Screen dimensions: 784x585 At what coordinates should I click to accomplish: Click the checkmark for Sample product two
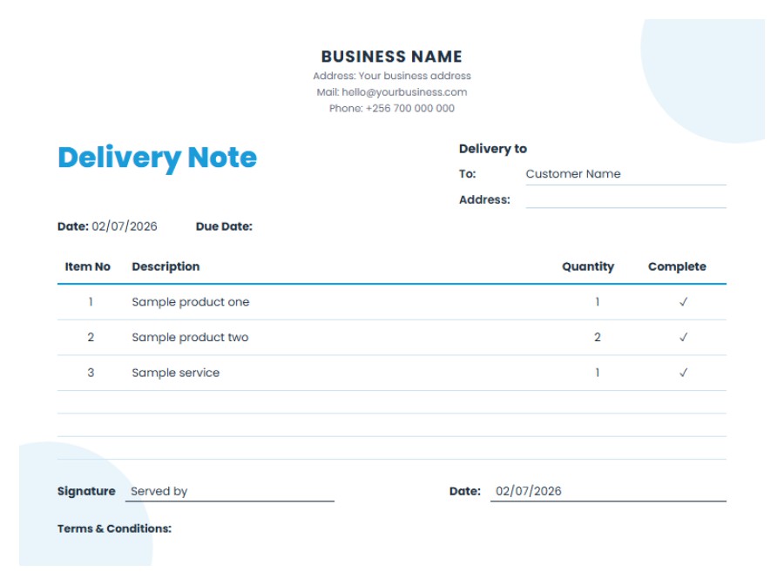click(x=684, y=338)
